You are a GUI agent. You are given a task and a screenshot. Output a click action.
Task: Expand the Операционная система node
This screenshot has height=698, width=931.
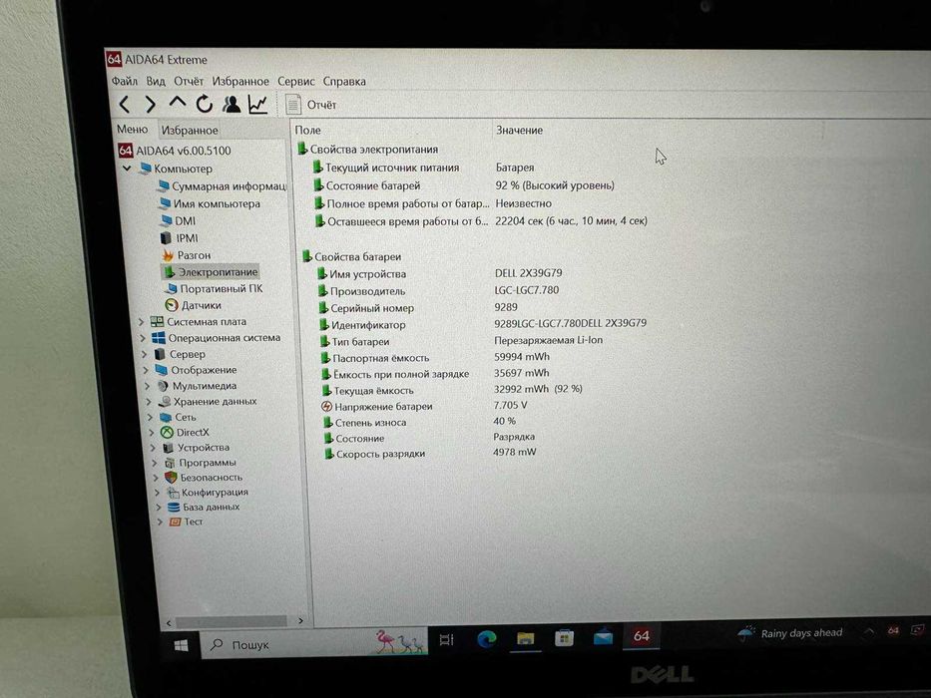pyautogui.click(x=143, y=338)
